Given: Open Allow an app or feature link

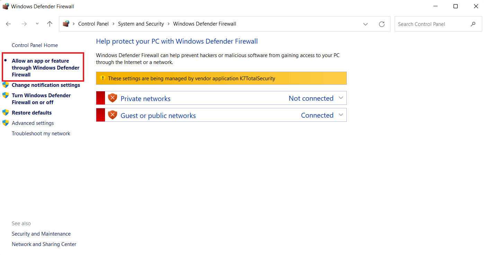Looking at the screenshot, I should (46, 67).
